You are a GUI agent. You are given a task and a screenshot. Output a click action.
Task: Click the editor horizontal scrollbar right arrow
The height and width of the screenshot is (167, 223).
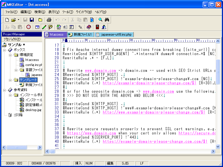[x=213, y=151]
